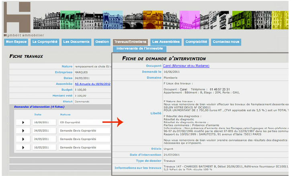Open the Les Assemblées menu
The image size is (291, 176).
coord(166,42)
